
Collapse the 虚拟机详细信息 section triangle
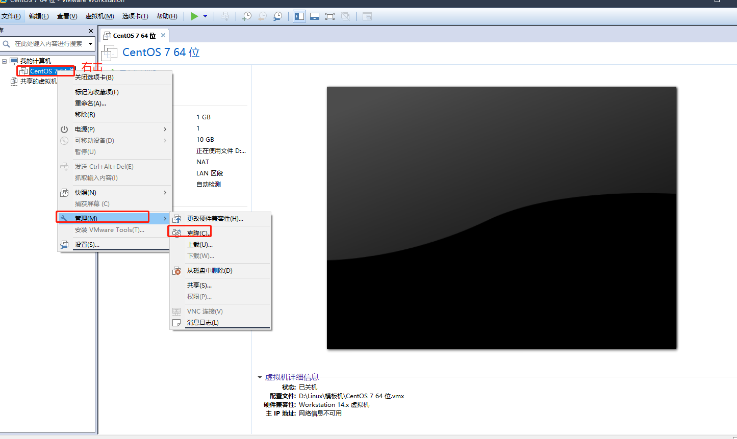[x=260, y=377]
